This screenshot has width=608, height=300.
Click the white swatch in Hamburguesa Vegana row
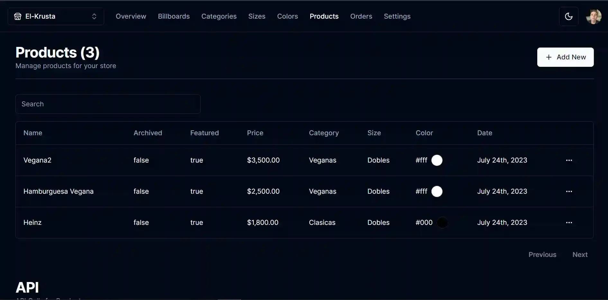click(437, 191)
